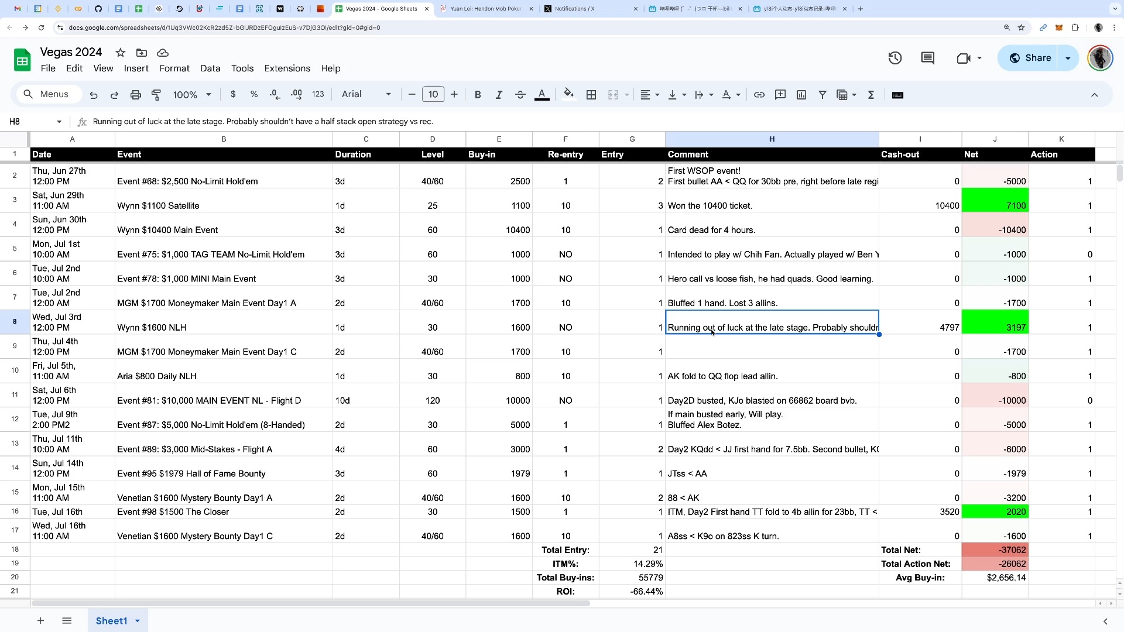The height and width of the screenshot is (632, 1124).
Task: Bookmark this page star icon
Action: [1021, 28]
